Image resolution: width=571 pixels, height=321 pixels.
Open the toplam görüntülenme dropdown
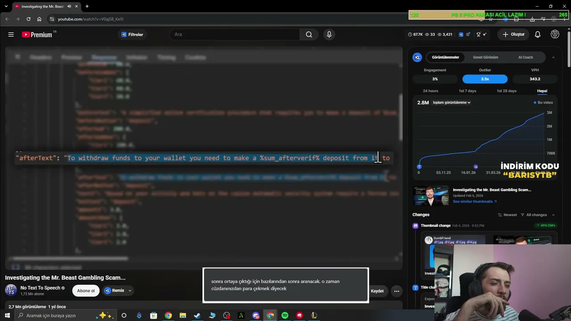pos(451,103)
